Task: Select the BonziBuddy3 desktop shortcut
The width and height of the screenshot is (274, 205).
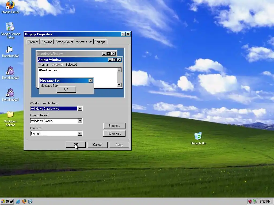Action: [x=10, y=73]
